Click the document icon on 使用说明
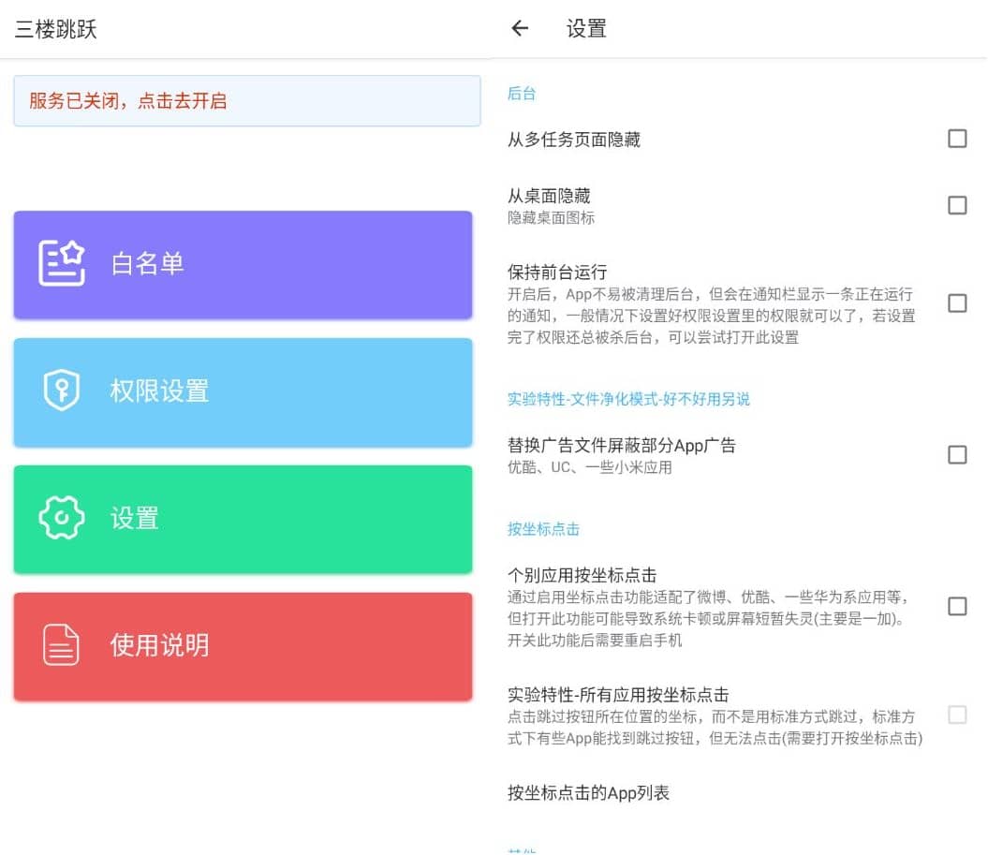988x855 pixels. 62,645
